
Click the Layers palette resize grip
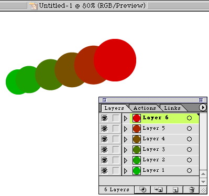pos(203,190)
